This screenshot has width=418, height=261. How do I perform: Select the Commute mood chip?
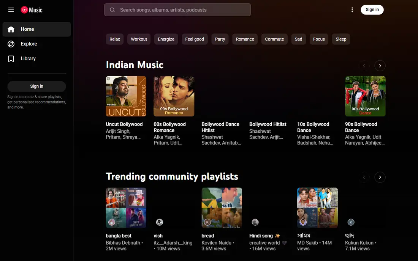[x=274, y=39]
